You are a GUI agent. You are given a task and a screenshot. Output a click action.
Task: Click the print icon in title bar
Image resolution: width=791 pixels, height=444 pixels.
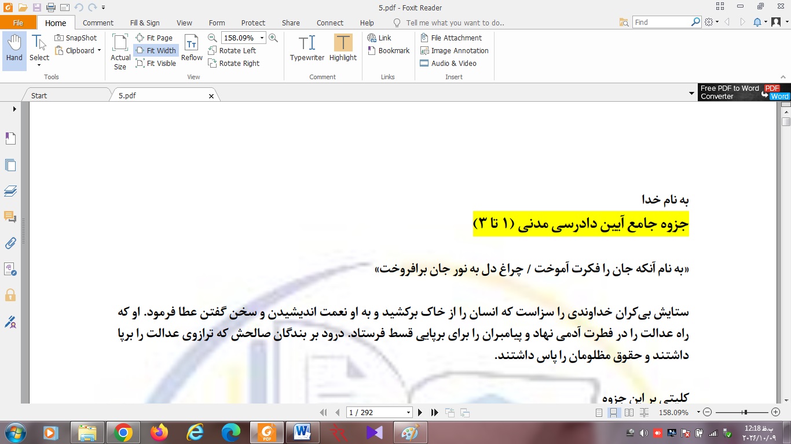point(50,8)
